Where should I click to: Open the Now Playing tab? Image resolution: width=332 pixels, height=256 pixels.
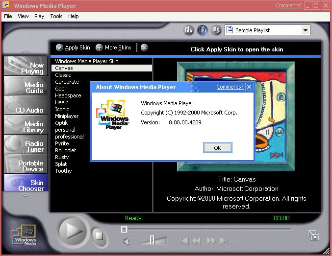click(26, 66)
